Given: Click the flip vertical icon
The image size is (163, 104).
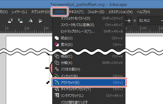Looking at the screenshot, I should (40, 21).
